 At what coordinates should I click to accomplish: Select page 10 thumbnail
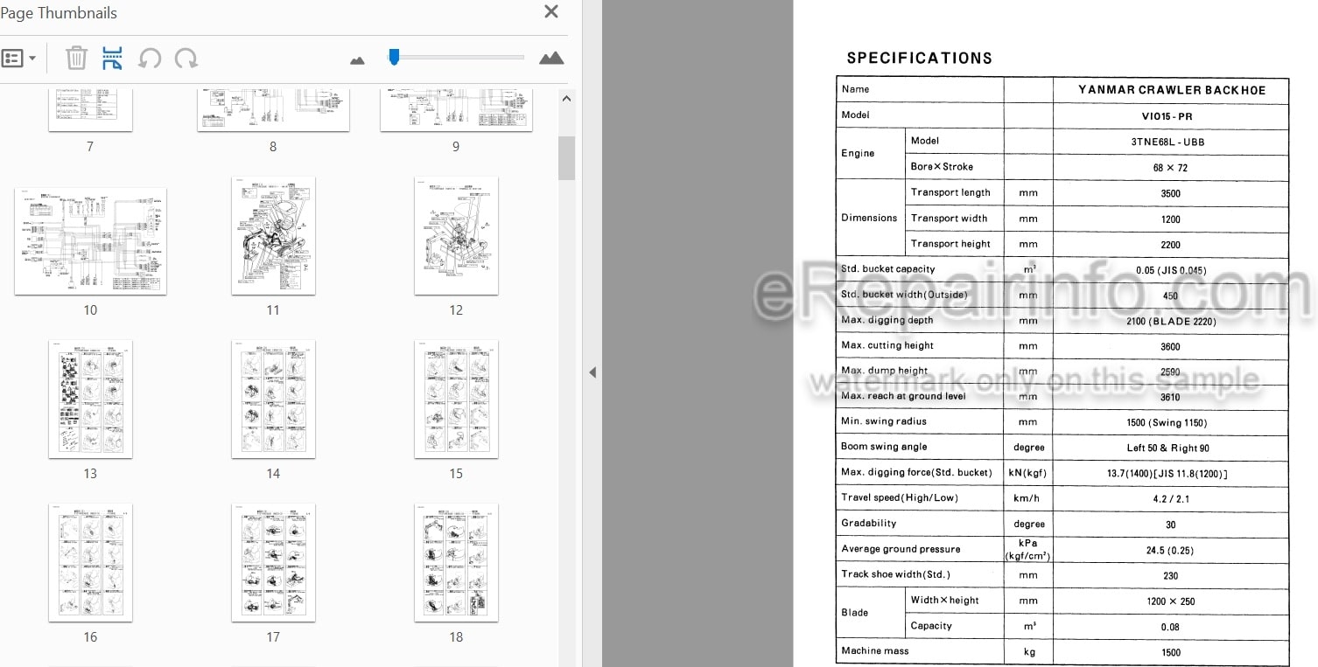90,240
